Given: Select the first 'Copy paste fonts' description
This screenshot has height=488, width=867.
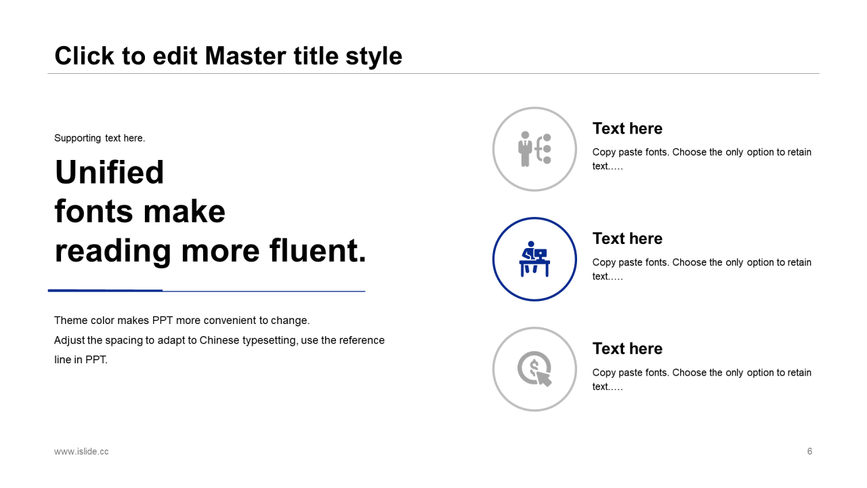Looking at the screenshot, I should (x=702, y=159).
